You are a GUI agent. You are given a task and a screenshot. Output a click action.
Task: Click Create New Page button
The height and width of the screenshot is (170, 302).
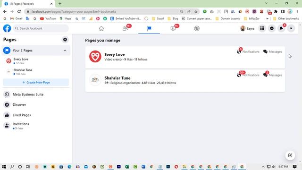pyautogui.click(x=36, y=82)
